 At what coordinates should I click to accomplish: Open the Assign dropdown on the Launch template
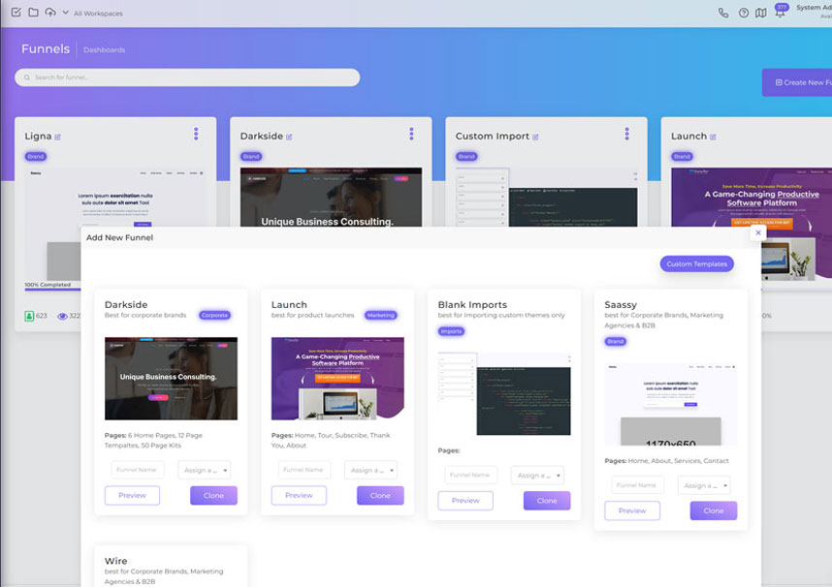(x=369, y=470)
